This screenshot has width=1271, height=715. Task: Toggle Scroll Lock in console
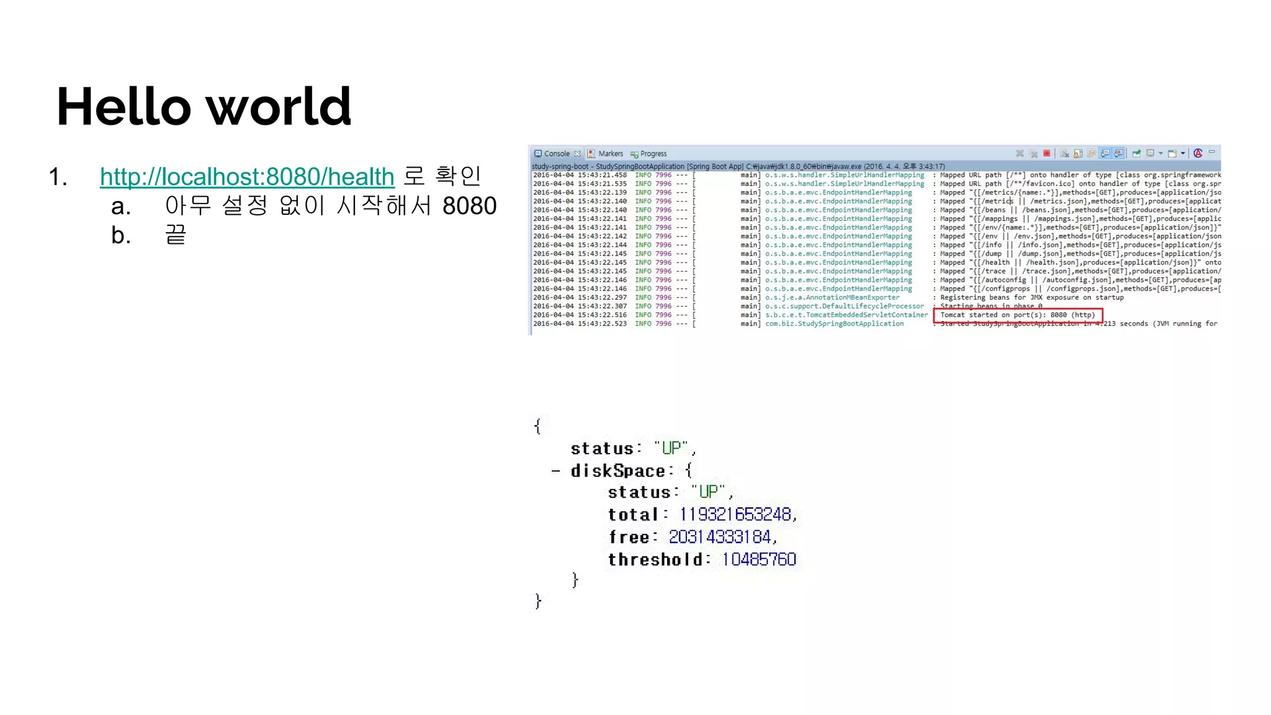1078,154
